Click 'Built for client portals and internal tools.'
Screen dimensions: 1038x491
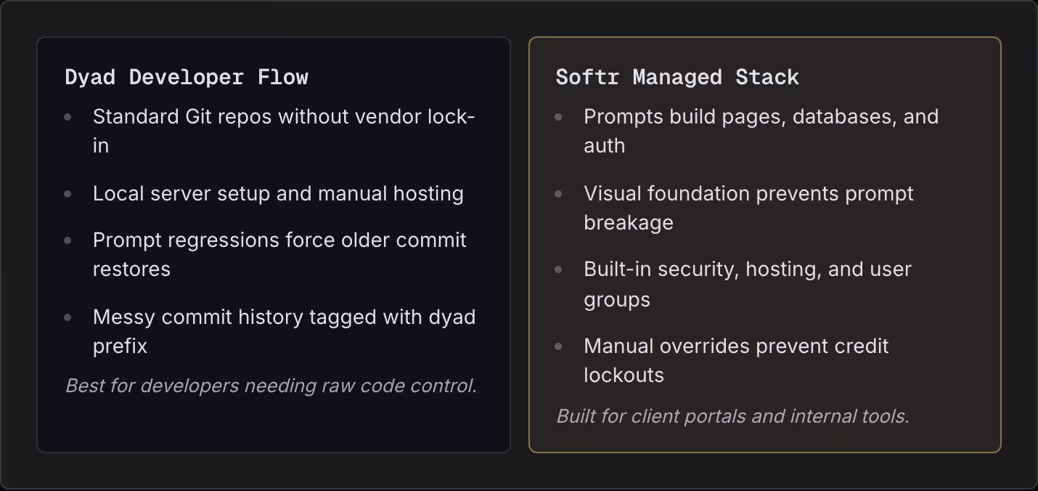pos(732,416)
